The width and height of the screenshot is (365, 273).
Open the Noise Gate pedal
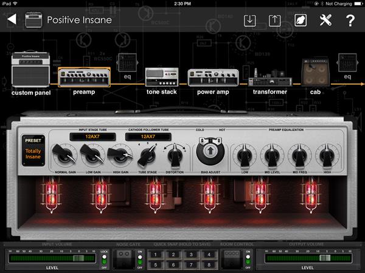click(124, 259)
